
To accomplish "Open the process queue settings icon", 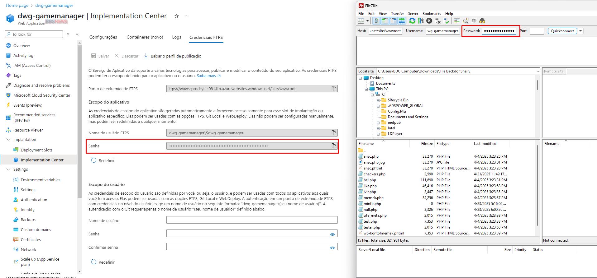I will pyautogui.click(x=421, y=21).
